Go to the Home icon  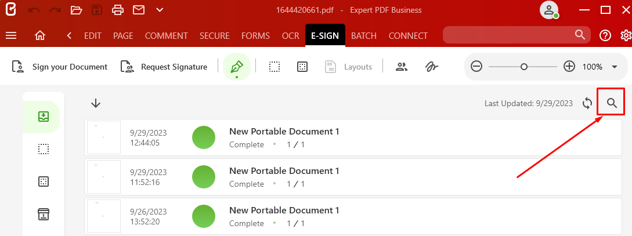coord(40,35)
